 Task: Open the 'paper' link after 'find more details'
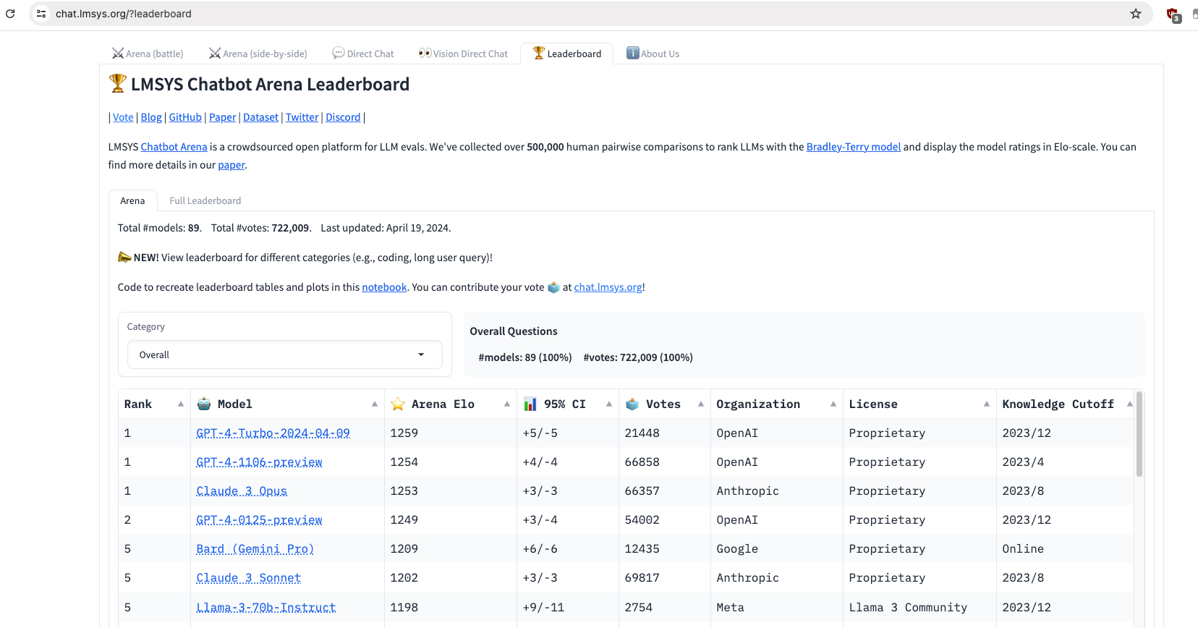click(x=231, y=165)
